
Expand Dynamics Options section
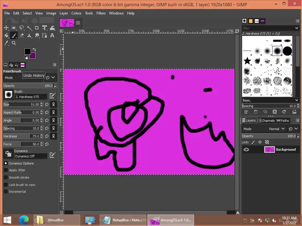(6, 163)
